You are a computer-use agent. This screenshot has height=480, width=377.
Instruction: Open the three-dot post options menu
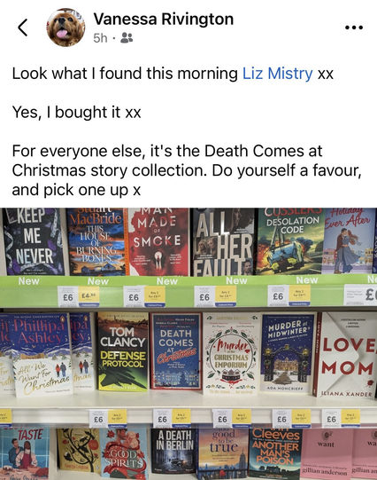click(354, 28)
